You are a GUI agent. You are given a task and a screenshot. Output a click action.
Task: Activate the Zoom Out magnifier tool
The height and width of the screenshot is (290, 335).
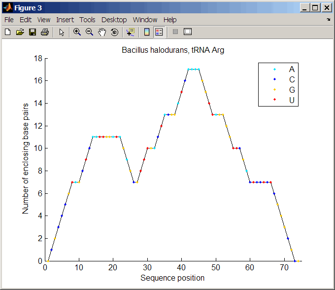(x=89, y=32)
